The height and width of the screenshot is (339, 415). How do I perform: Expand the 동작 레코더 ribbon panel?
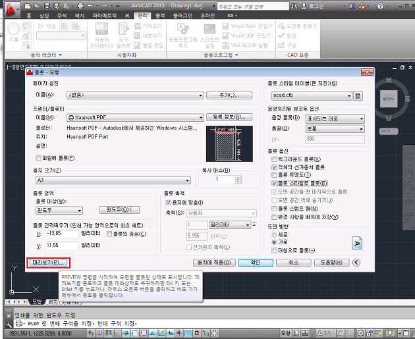46,55
